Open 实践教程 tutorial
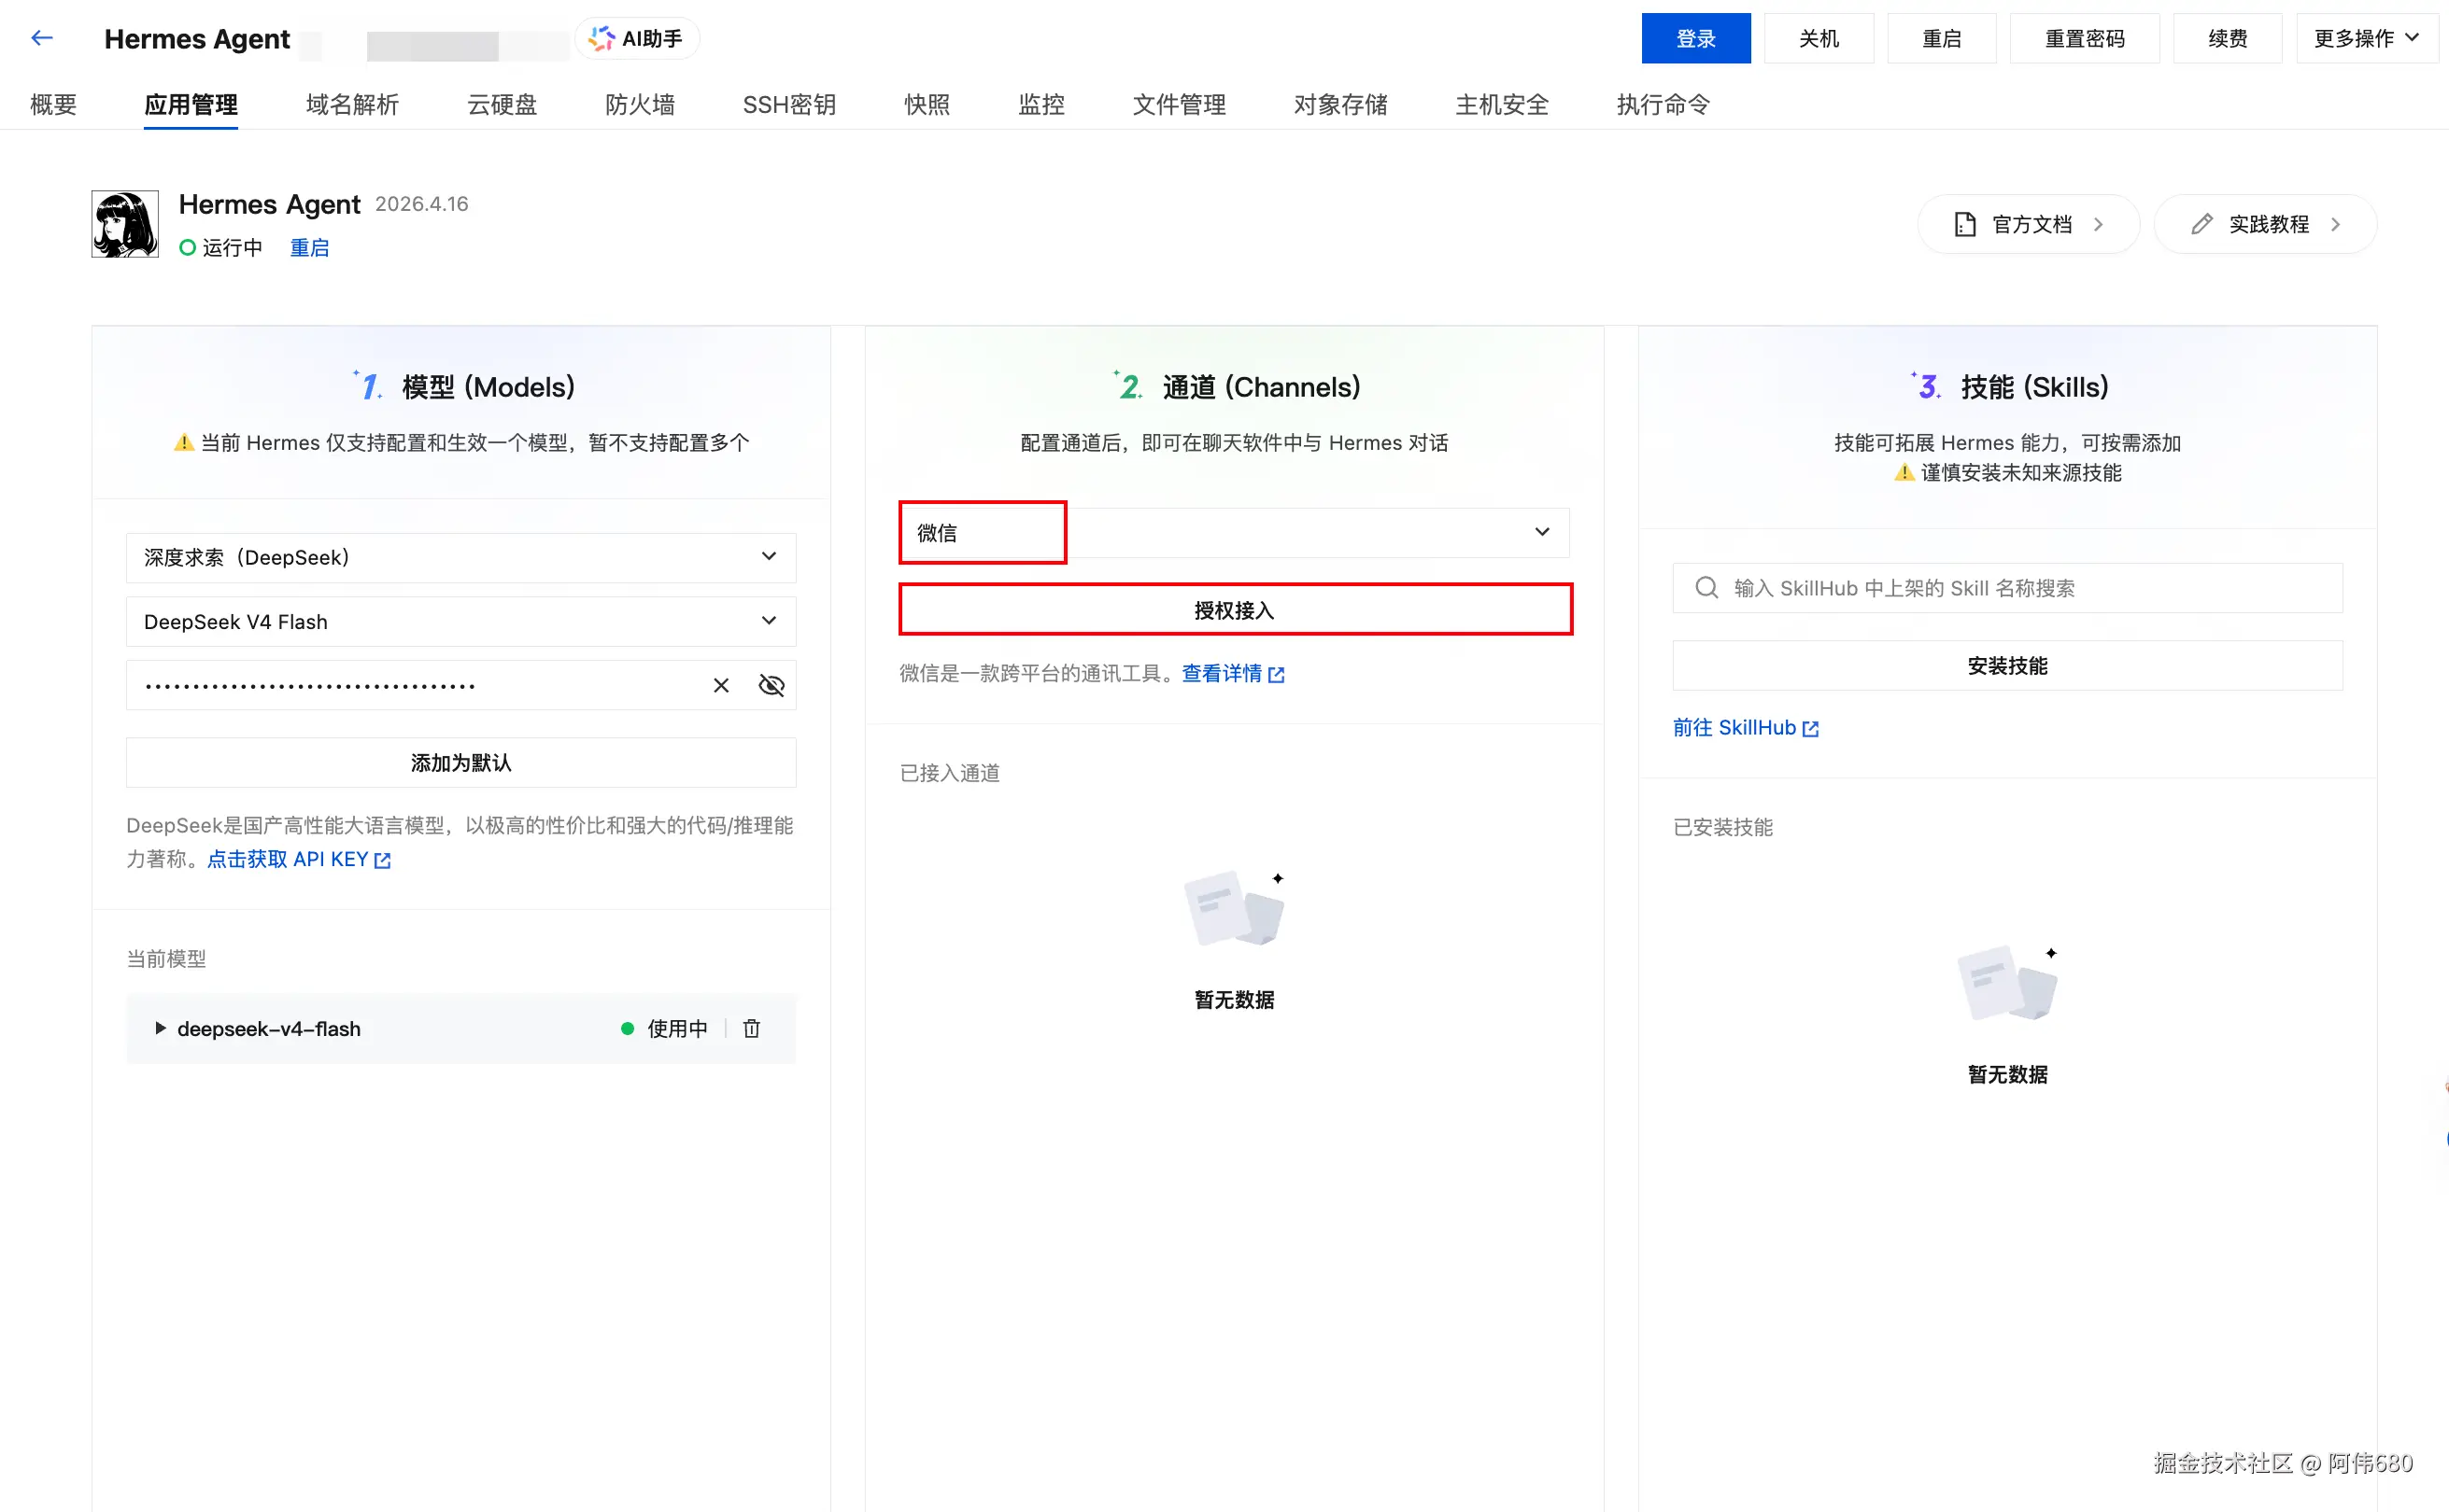The height and width of the screenshot is (1512, 2449). (x=2266, y=224)
